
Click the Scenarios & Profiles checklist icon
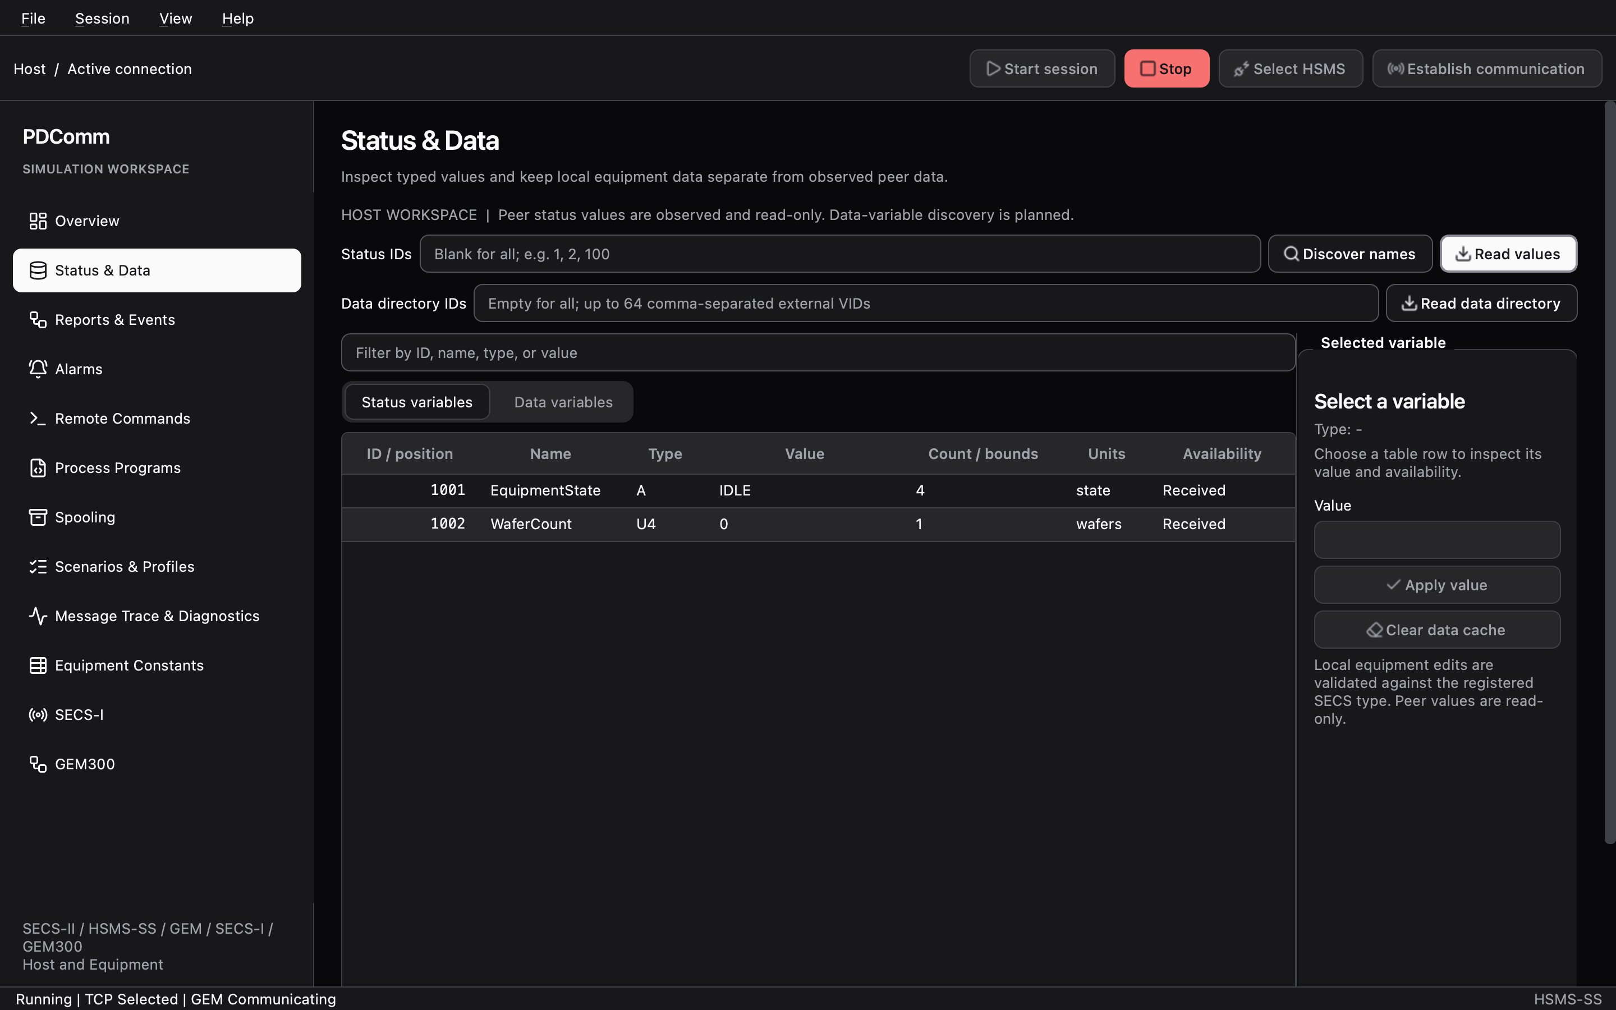[38, 567]
